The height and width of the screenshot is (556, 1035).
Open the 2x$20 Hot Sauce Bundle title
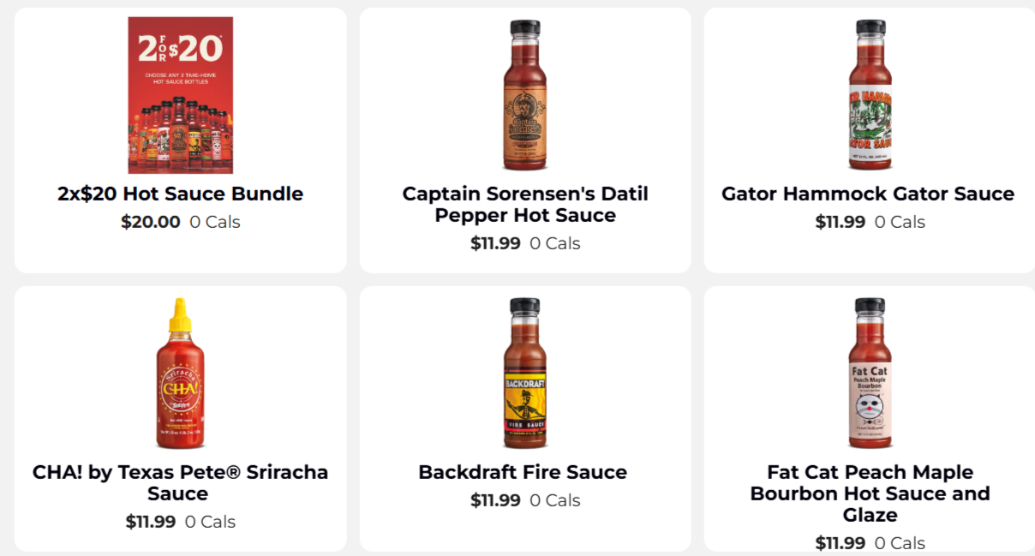coord(180,194)
